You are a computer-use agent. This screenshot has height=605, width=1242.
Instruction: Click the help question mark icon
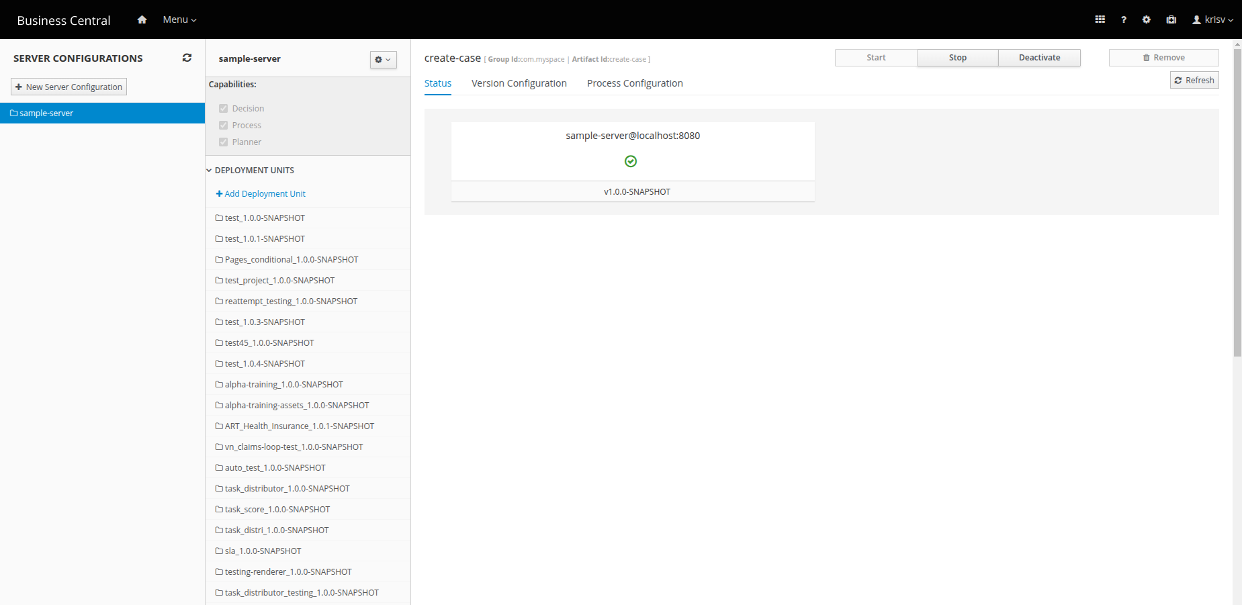pos(1123,19)
